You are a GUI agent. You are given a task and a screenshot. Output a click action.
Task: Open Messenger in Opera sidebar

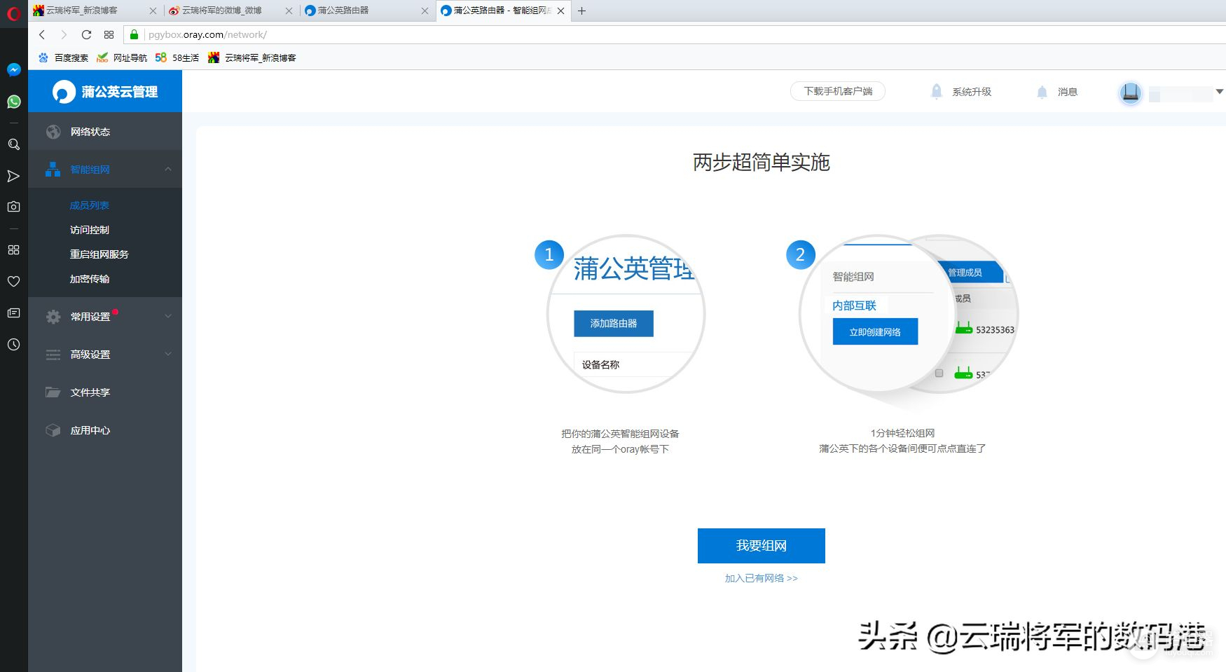tap(13, 69)
